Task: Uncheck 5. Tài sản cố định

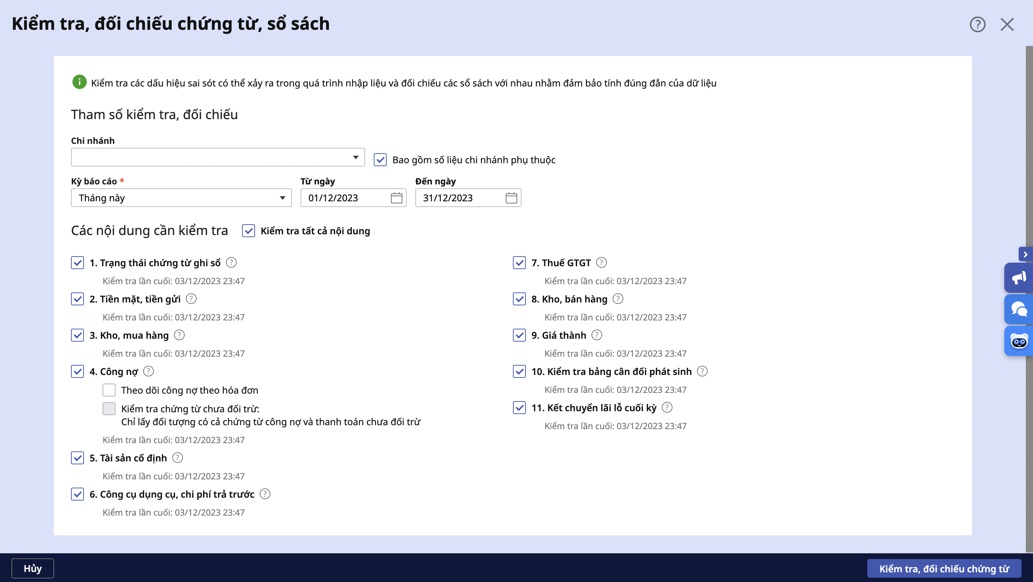Action: click(77, 457)
